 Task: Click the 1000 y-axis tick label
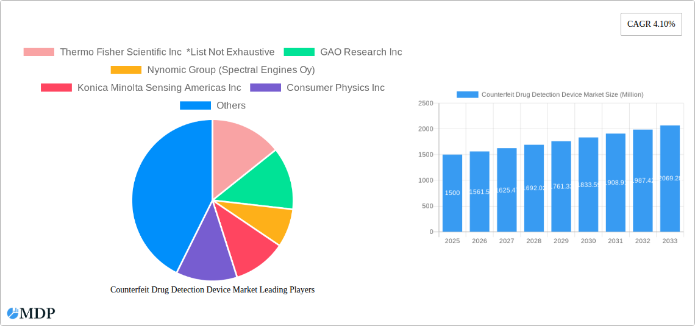click(x=426, y=180)
